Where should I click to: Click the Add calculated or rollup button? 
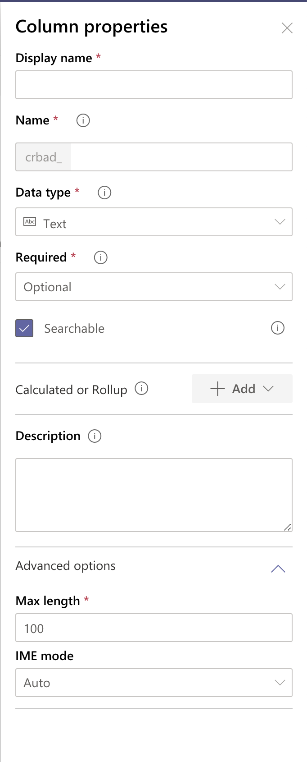click(242, 389)
